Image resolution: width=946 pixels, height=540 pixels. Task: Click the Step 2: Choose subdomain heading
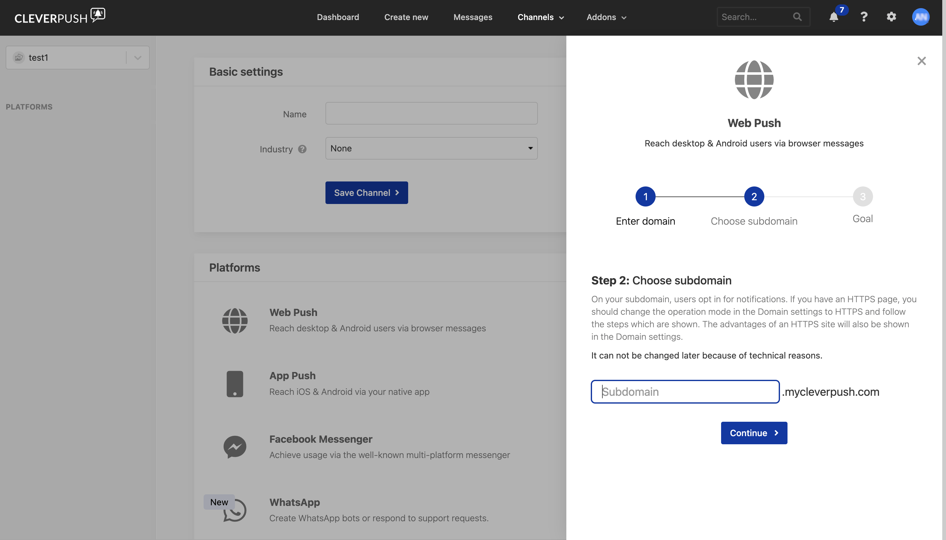click(x=661, y=280)
